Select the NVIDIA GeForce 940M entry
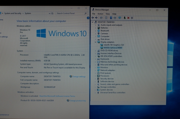The width and height of the screenshot is (180, 119). pos(112,48)
